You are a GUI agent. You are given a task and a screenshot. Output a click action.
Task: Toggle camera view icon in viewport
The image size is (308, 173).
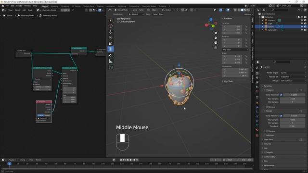click(216, 43)
